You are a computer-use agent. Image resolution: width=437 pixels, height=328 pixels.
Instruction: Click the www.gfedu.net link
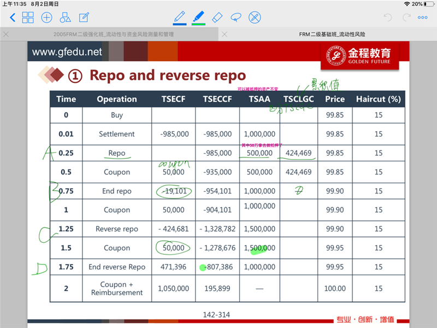(x=67, y=52)
